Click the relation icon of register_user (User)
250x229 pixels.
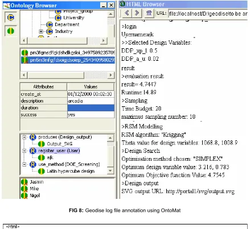[x=33, y=151]
